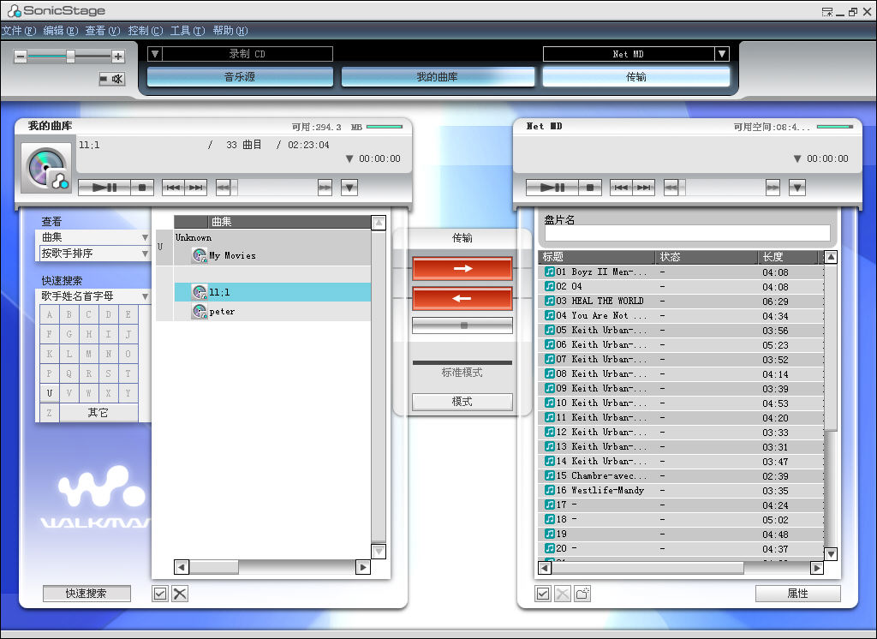Click the disc artwork icon in 我的曲库
Viewport: 877px width, 639px height.
point(46,168)
